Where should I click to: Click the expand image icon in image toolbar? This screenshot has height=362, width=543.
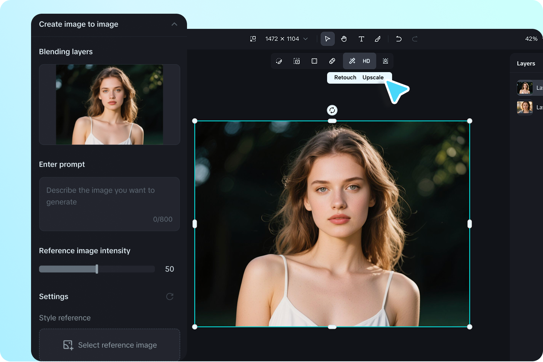coord(297,61)
